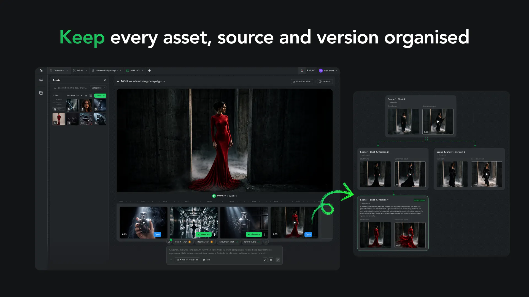Click the voice input icon in prompt box
529x297 pixels.
tap(271, 260)
